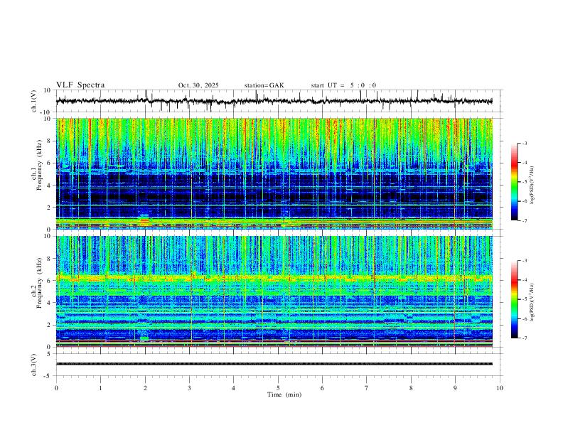Click the "station=GAK" header label

[264, 85]
